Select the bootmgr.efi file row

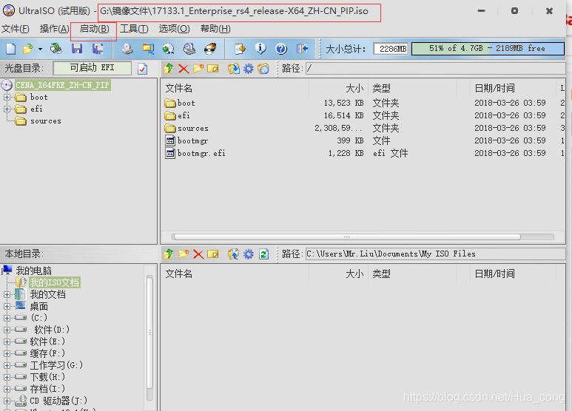(x=363, y=154)
